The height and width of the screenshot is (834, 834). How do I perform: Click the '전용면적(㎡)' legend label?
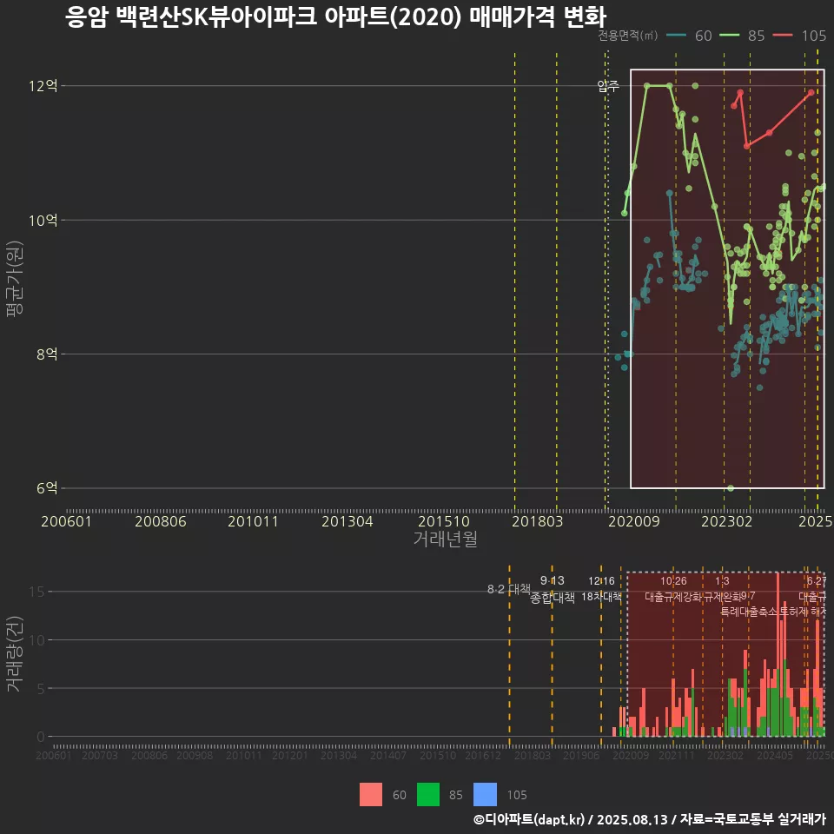(627, 36)
